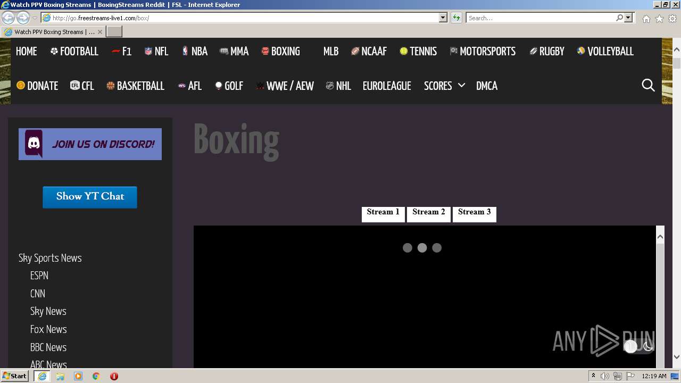The height and width of the screenshot is (383, 681).
Task: Go to the F1 streams page
Action: point(121,52)
